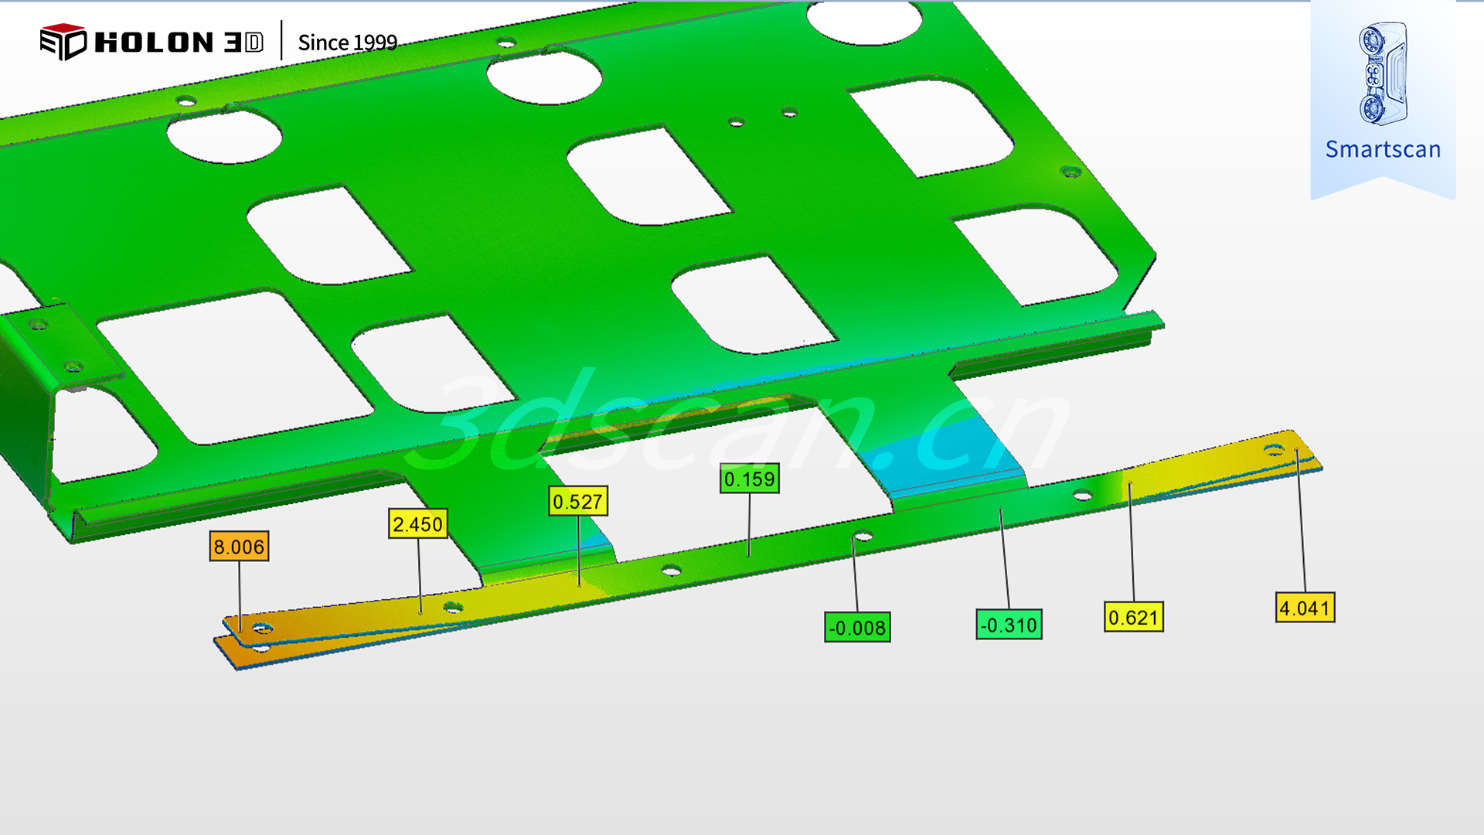Select the 2.450 deviation annotation

pyautogui.click(x=417, y=524)
